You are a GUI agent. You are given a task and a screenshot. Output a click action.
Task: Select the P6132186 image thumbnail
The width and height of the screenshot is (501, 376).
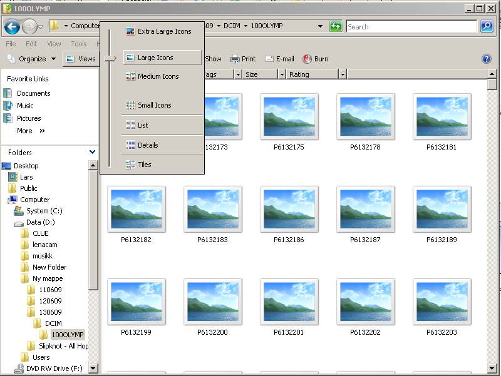pyautogui.click(x=289, y=210)
